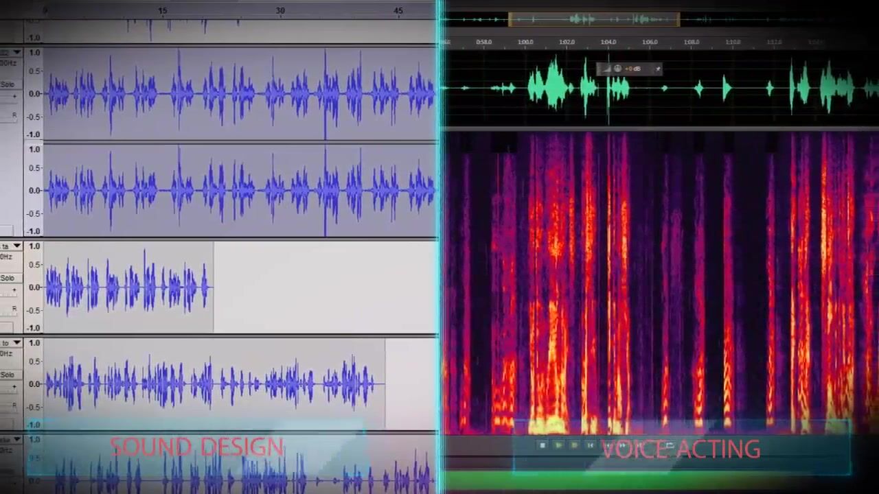Open the fourth track's dropdown menu arrow
Screen dimensions: 879x494
[16, 343]
